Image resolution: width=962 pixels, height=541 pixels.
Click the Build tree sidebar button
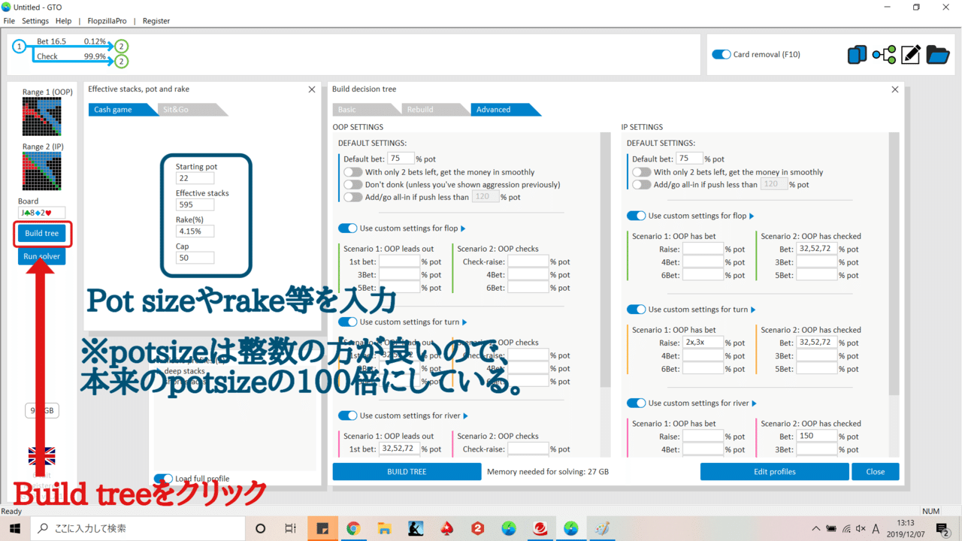pyautogui.click(x=41, y=234)
